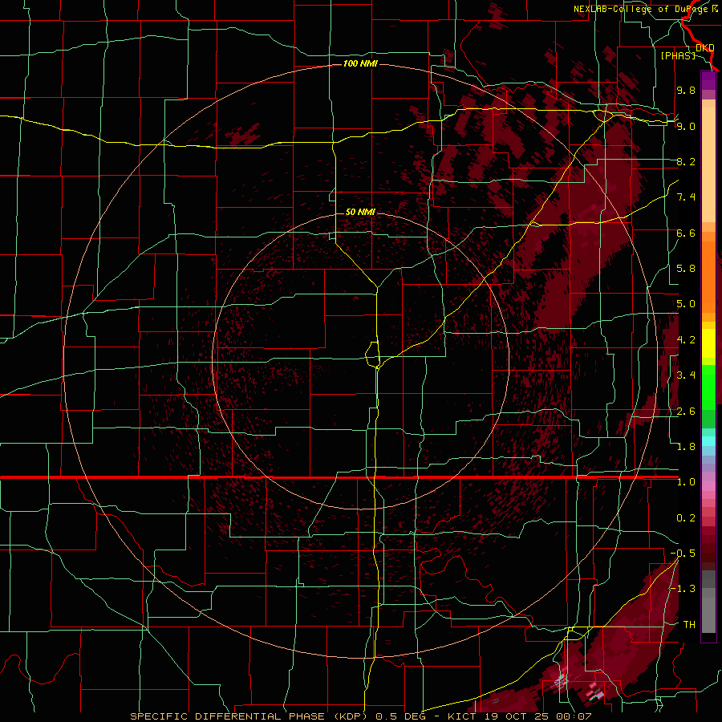Pick the bright green color band on the scale

[708, 387]
